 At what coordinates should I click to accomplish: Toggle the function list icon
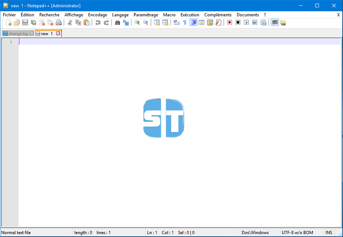pos(218,22)
